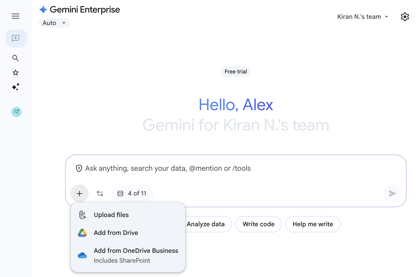Click the Free trial badge
Screen dimensions: 416x277
236,72
